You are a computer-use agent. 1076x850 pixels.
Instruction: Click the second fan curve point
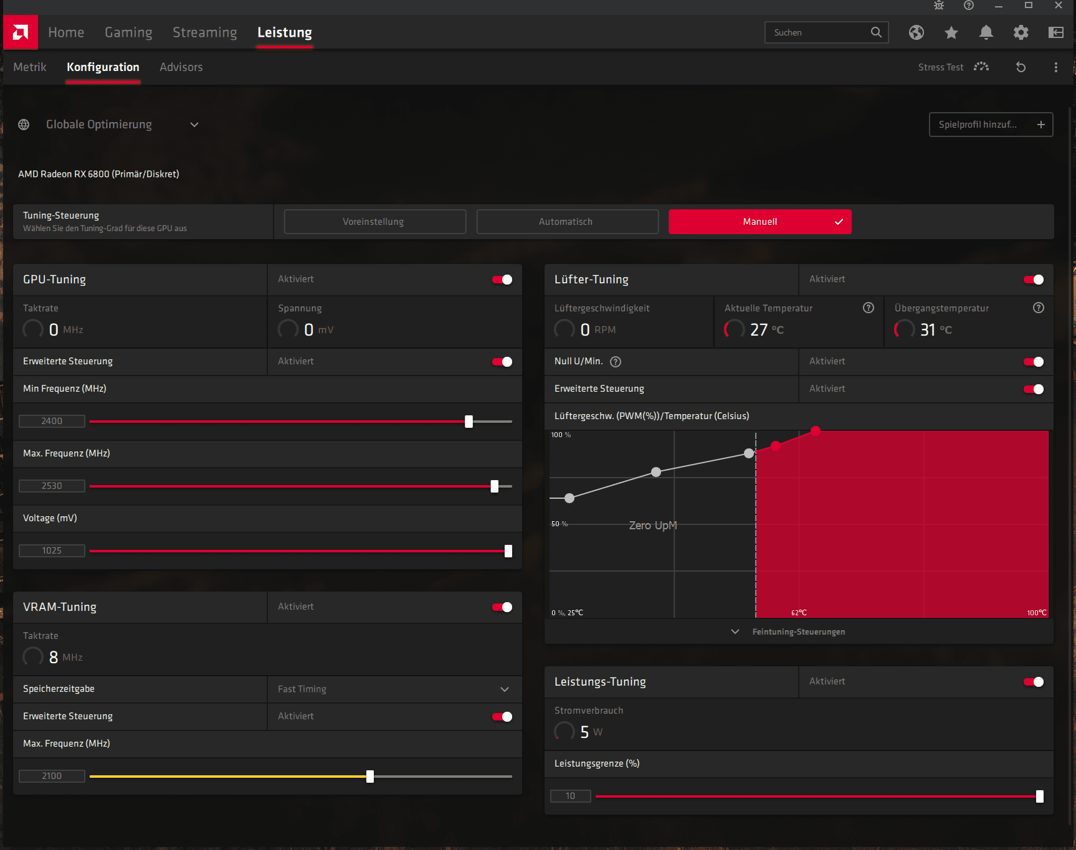click(656, 472)
